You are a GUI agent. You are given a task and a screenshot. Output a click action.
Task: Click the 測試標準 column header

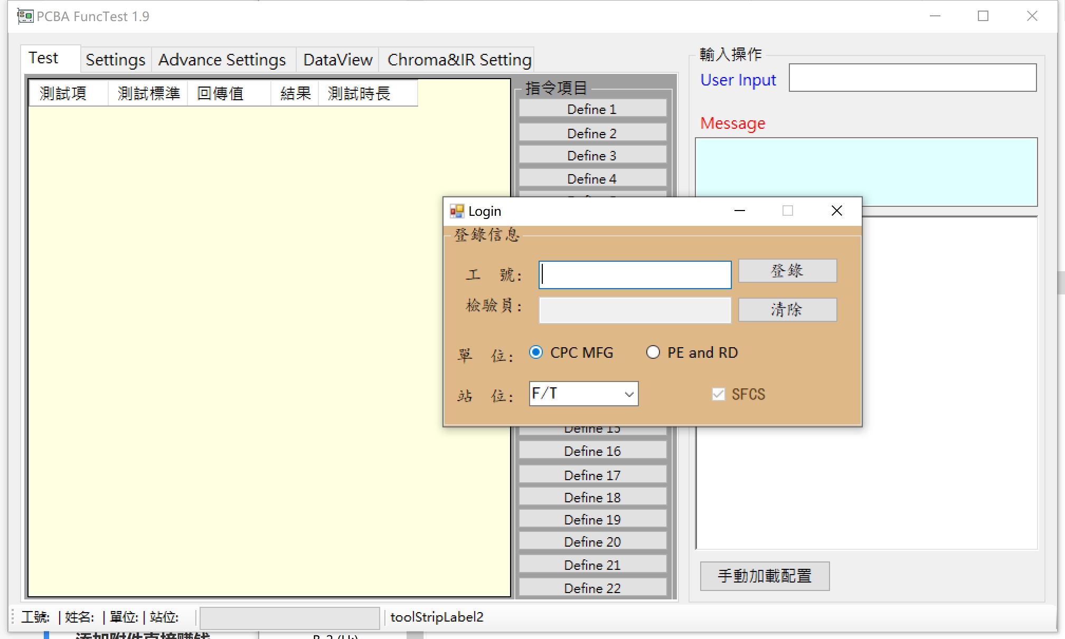148,93
